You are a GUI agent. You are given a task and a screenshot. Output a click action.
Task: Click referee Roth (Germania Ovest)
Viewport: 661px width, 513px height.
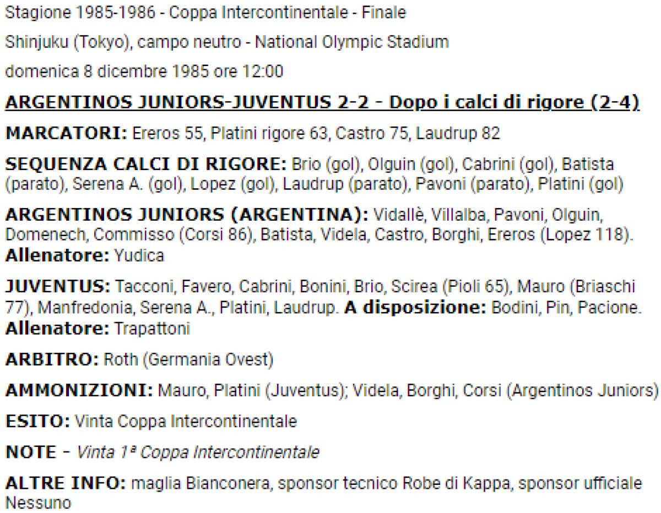click(x=188, y=361)
